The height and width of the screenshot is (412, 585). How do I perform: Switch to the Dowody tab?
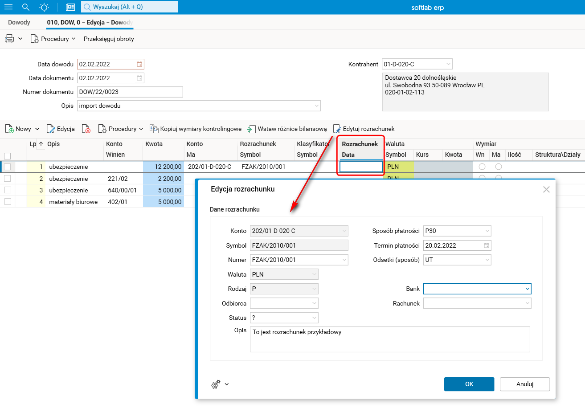(x=19, y=22)
